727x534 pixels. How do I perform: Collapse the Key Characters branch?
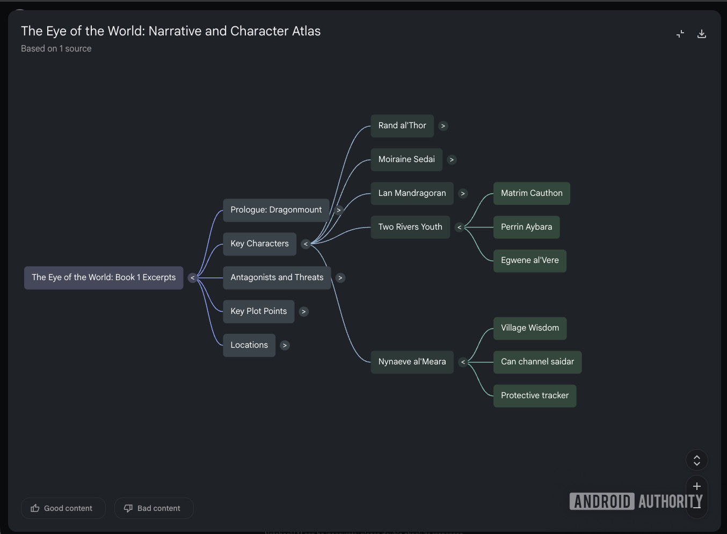pos(306,244)
